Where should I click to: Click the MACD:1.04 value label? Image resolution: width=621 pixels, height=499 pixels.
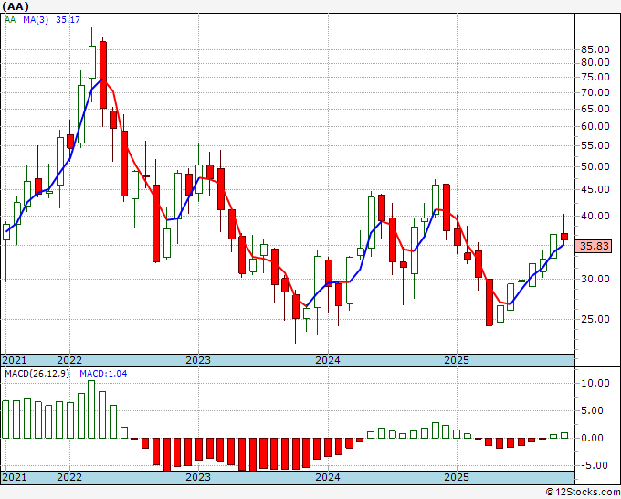pos(103,374)
